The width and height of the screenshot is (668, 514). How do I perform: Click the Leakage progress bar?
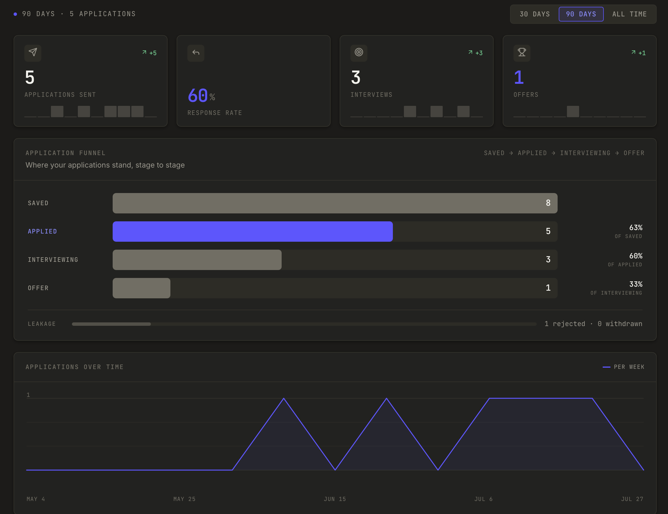[x=304, y=324]
